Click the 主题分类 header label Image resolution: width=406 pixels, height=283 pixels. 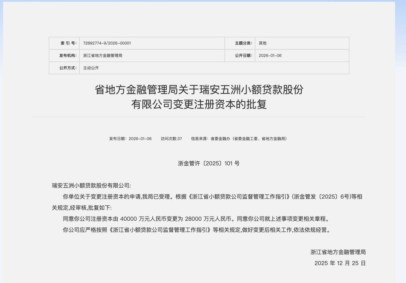[239, 43]
